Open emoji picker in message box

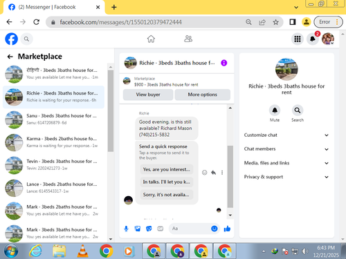[215, 229]
